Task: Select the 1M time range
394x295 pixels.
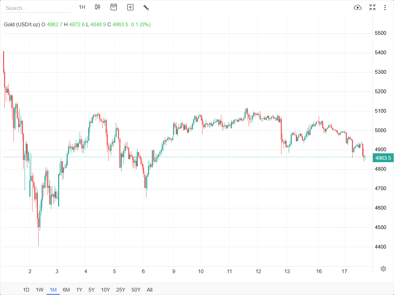Action: [53, 290]
